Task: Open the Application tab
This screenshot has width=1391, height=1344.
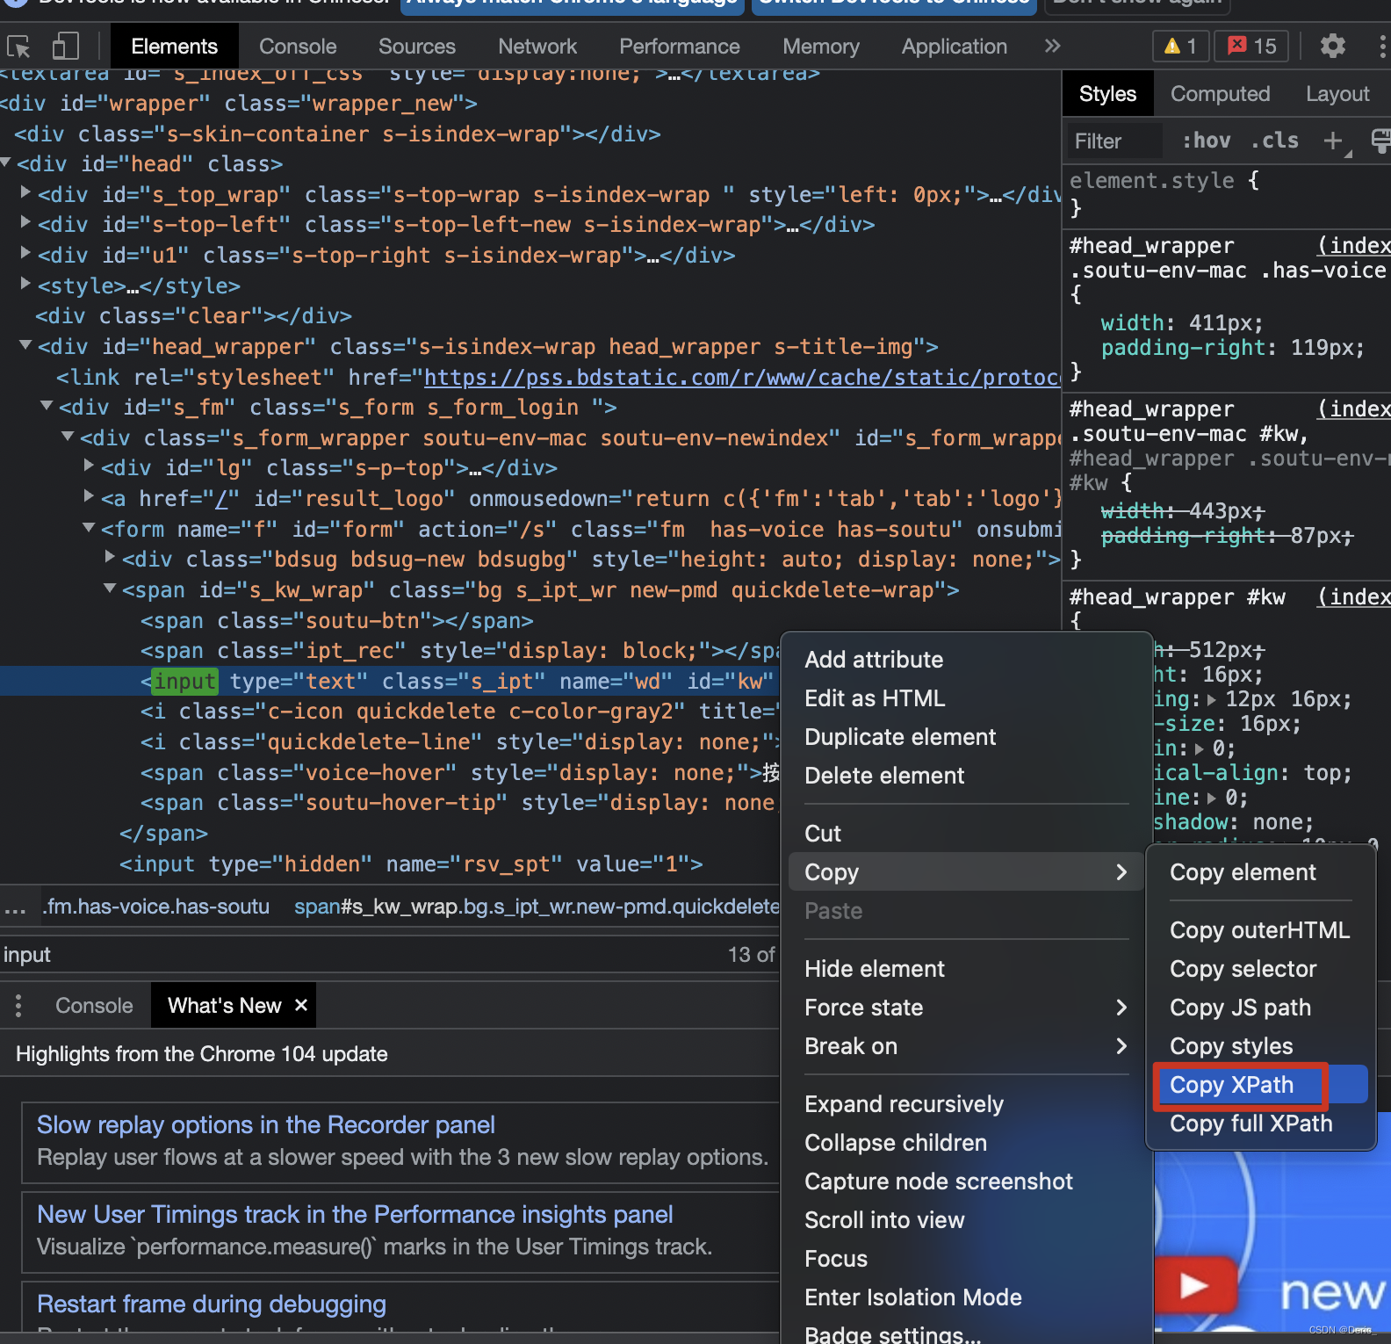Action: click(955, 47)
